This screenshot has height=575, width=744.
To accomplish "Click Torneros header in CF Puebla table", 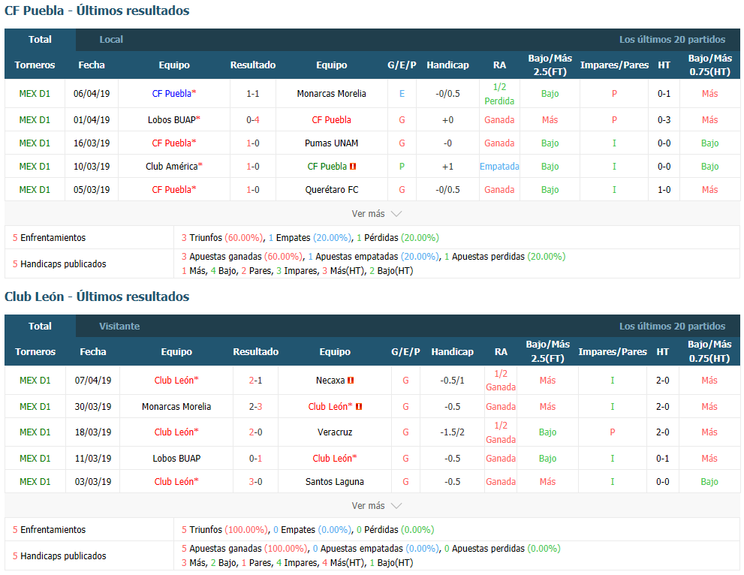I will (x=35, y=65).
